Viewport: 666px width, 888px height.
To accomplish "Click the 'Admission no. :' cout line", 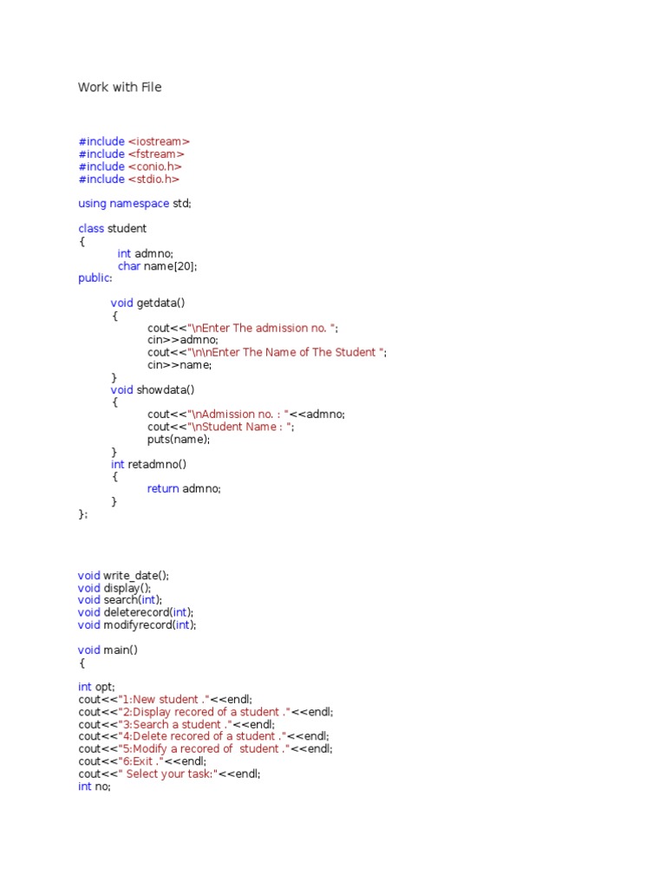I will click(x=246, y=414).
